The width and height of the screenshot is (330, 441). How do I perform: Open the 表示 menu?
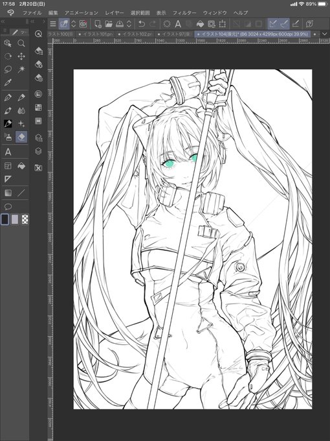tap(161, 13)
